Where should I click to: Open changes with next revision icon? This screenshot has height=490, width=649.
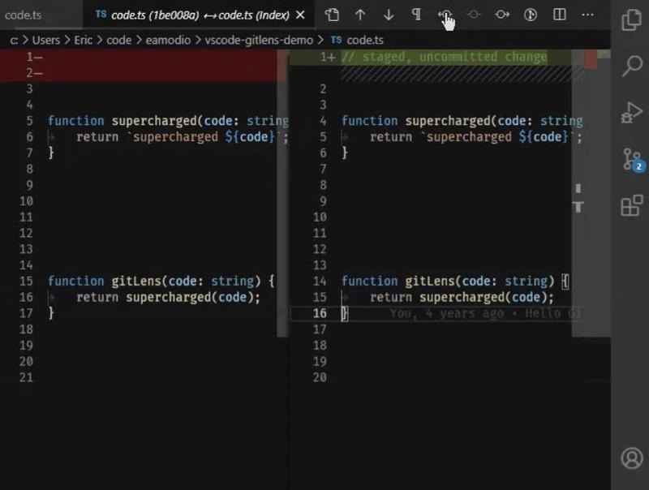click(x=502, y=15)
